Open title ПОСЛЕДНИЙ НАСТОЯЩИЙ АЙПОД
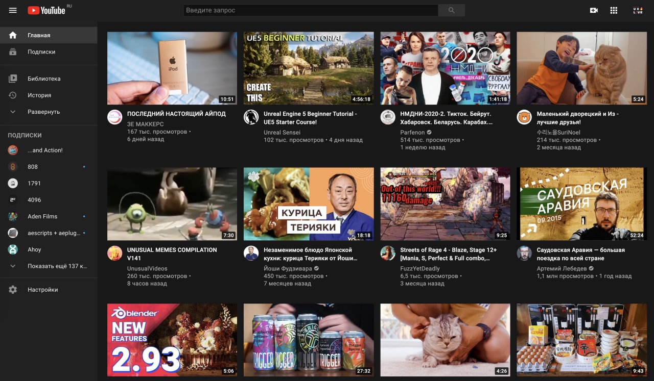This screenshot has height=381, width=654. click(176, 114)
